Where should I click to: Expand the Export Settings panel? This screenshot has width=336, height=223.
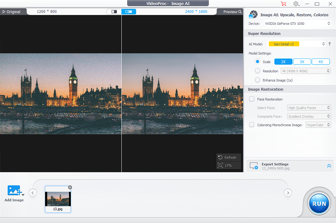(x=329, y=166)
